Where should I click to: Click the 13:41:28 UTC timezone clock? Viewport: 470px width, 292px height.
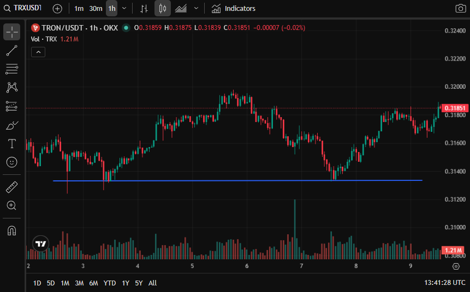(x=445, y=283)
